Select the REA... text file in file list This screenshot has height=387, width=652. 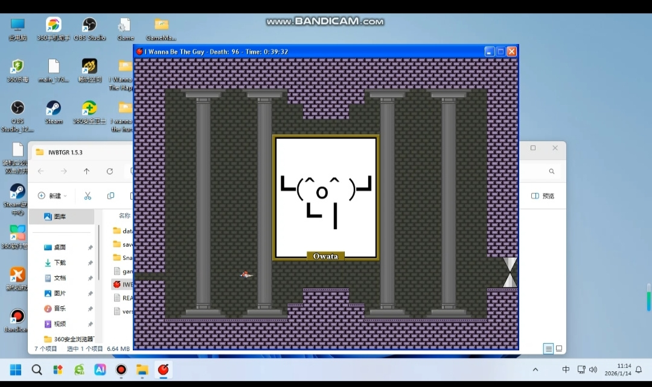pyautogui.click(x=123, y=298)
